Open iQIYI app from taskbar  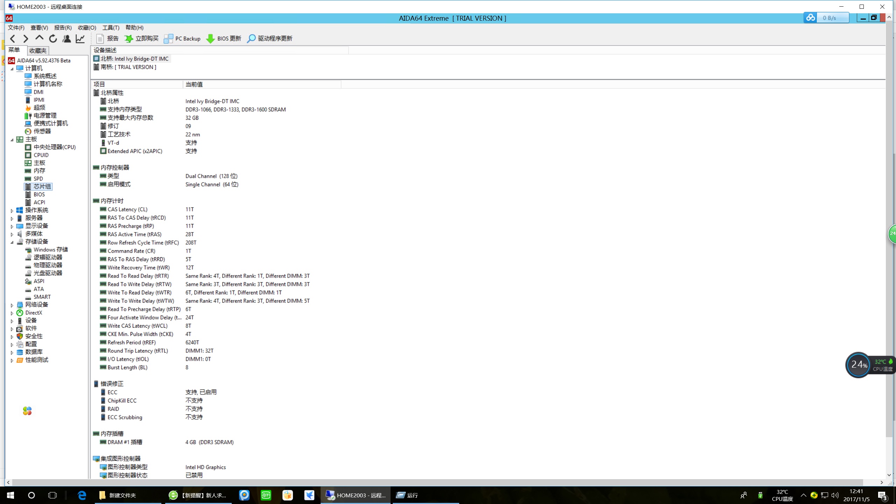click(x=266, y=495)
